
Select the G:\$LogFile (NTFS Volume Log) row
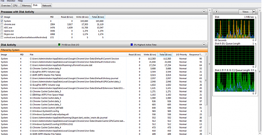tap(102, 85)
